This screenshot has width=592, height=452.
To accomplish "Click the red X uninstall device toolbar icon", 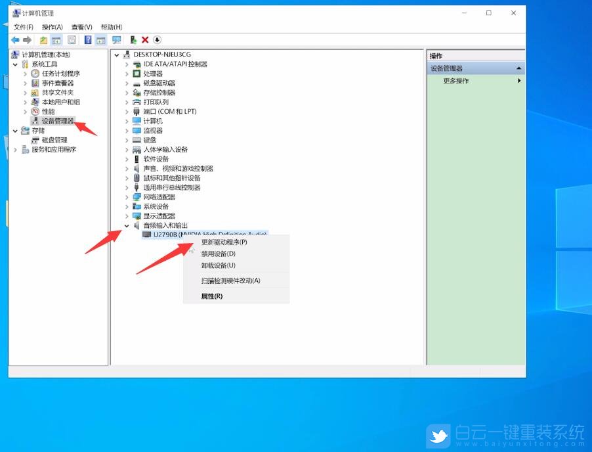I will pyautogui.click(x=146, y=39).
